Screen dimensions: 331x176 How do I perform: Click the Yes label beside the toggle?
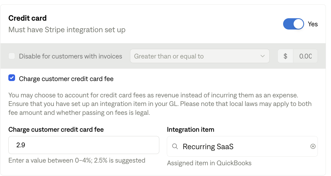pyautogui.click(x=313, y=24)
